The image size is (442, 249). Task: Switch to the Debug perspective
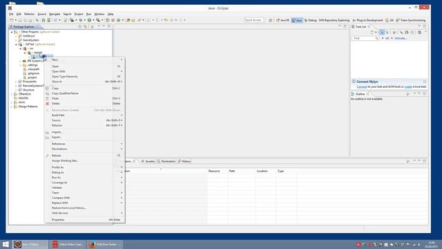pyautogui.click(x=310, y=20)
